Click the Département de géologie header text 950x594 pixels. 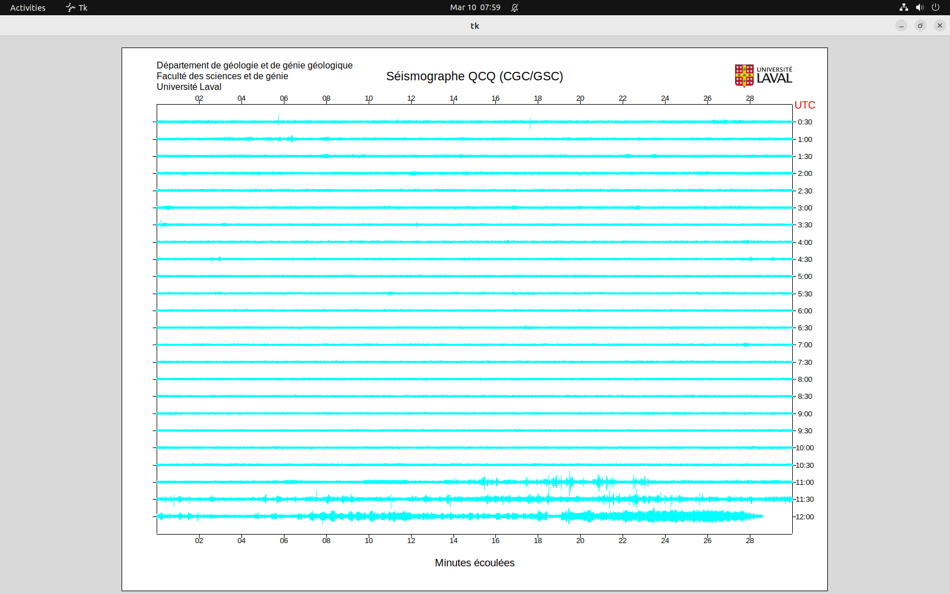254,66
